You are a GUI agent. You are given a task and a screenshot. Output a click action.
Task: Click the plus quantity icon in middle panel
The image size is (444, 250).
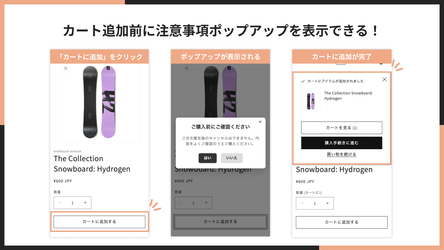pos(206,203)
